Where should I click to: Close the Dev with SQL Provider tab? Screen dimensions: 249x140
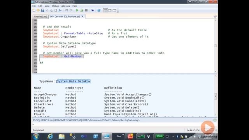pyautogui.click(x=82, y=16)
